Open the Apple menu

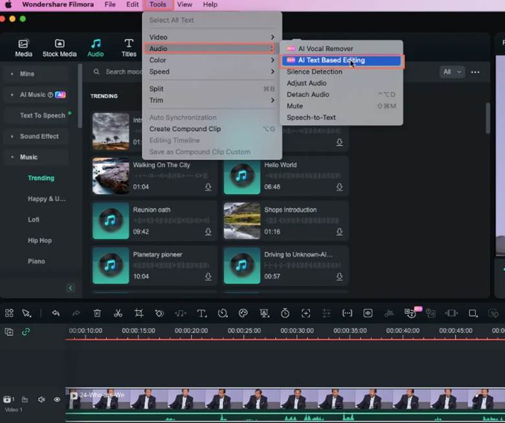[8, 5]
